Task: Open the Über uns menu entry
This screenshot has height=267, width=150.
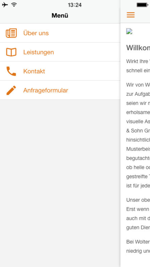Action: (60, 33)
